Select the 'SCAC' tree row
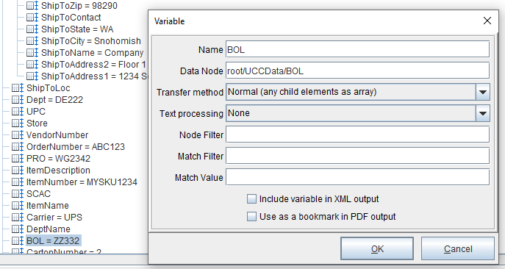Image resolution: width=505 pixels, height=269 pixels. coord(38,194)
